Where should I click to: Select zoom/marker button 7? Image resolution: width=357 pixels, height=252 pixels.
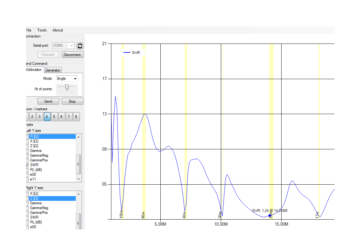click(69, 117)
